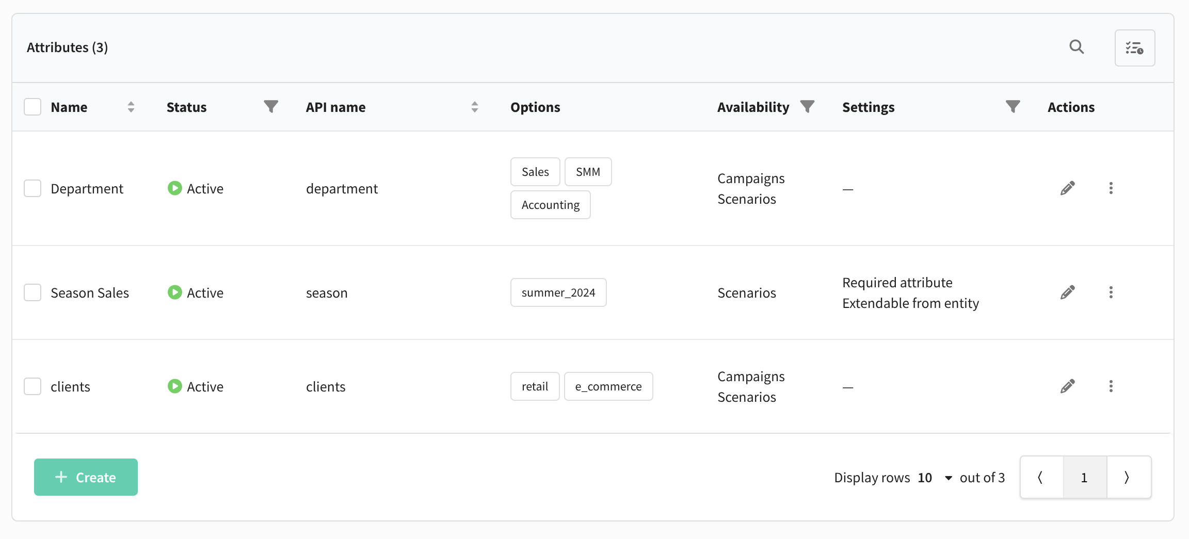Select the Season Sales row checkbox
1189x539 pixels.
click(x=33, y=292)
